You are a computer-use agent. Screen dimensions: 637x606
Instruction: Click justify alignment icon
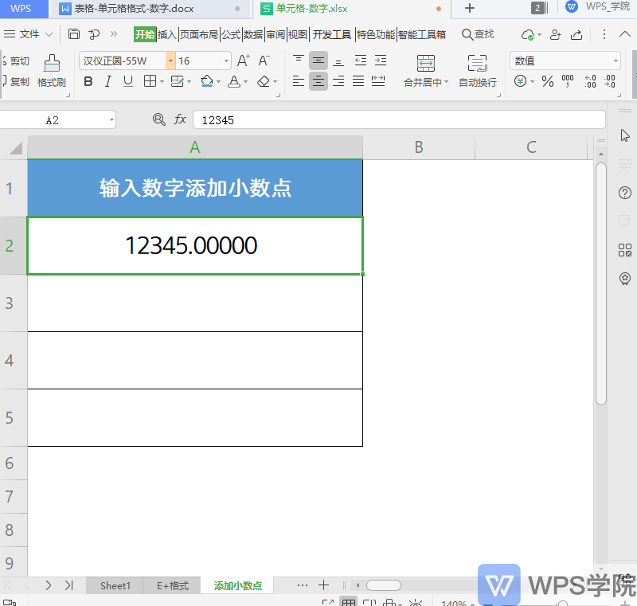tap(358, 81)
